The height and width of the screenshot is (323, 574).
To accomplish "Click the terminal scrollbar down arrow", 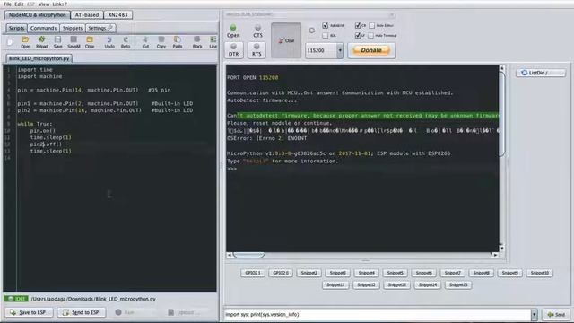I will pos(502,248).
